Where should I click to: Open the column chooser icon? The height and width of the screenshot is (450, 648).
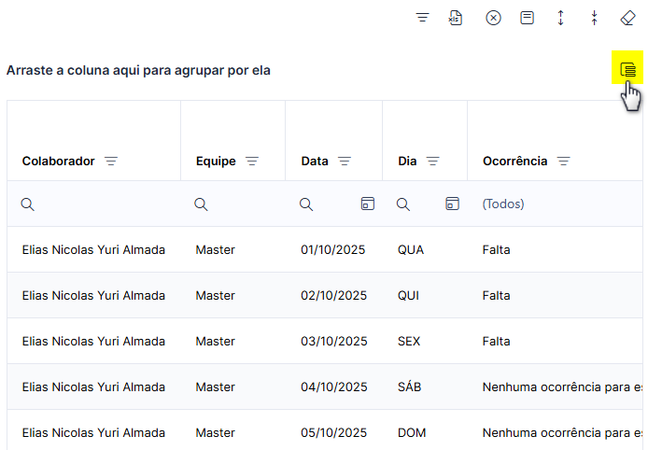[x=627, y=69]
